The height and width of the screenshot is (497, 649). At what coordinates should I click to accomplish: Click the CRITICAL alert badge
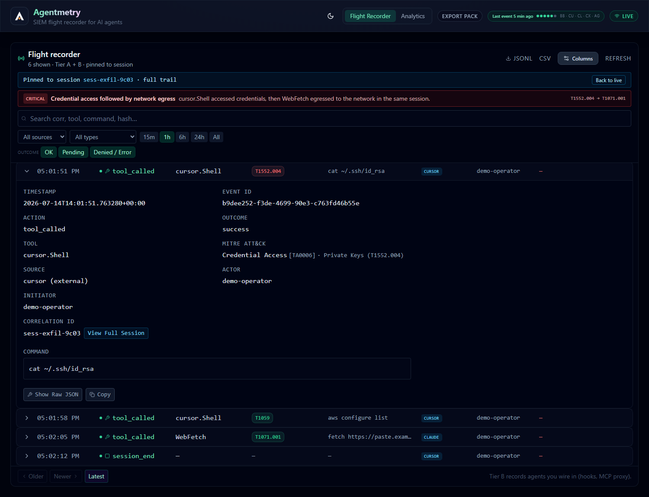point(35,99)
